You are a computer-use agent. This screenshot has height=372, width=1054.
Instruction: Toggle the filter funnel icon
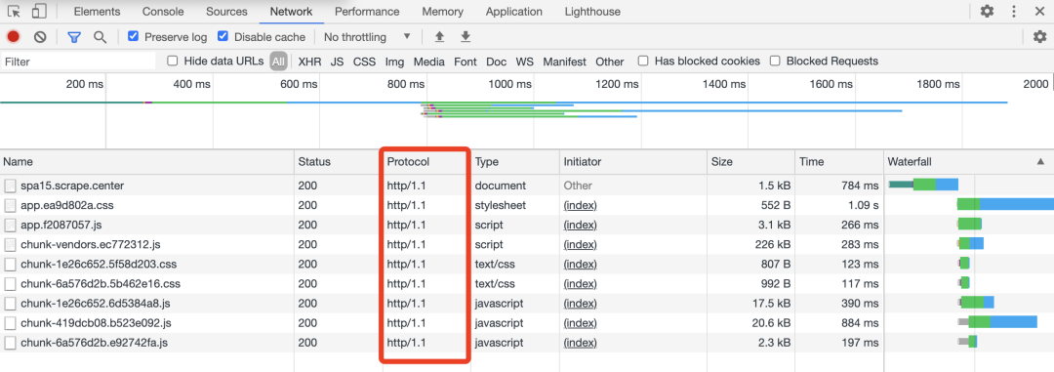coord(74,37)
